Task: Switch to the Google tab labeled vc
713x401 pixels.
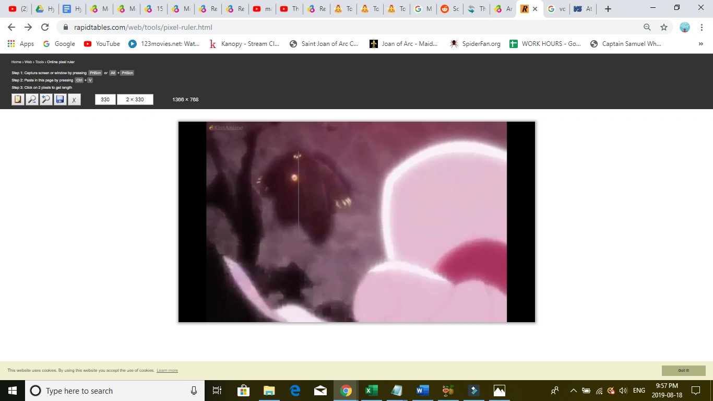Action: [x=555, y=9]
